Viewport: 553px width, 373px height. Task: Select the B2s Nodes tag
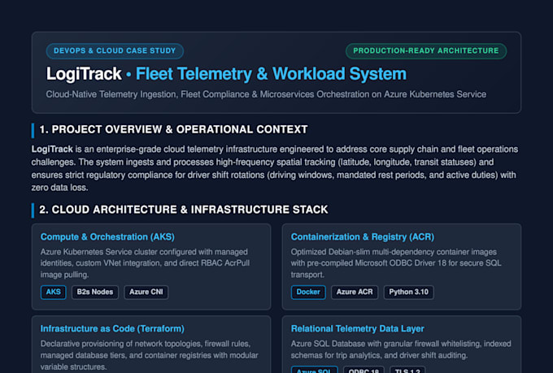pyautogui.click(x=95, y=292)
